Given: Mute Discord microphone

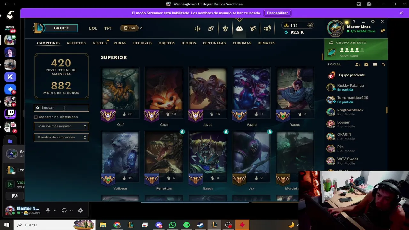Looking at the screenshot, I should (x=48, y=211).
